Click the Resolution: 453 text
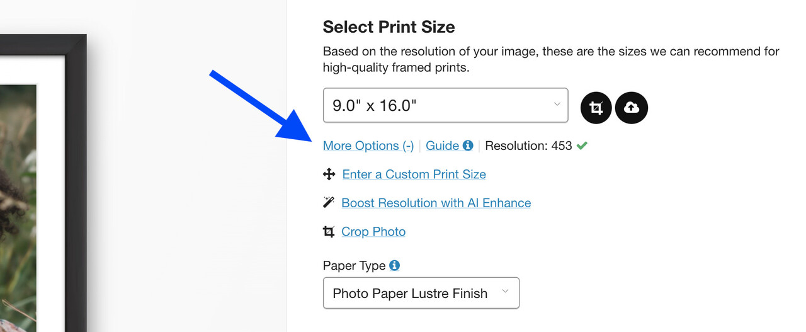 (x=528, y=146)
